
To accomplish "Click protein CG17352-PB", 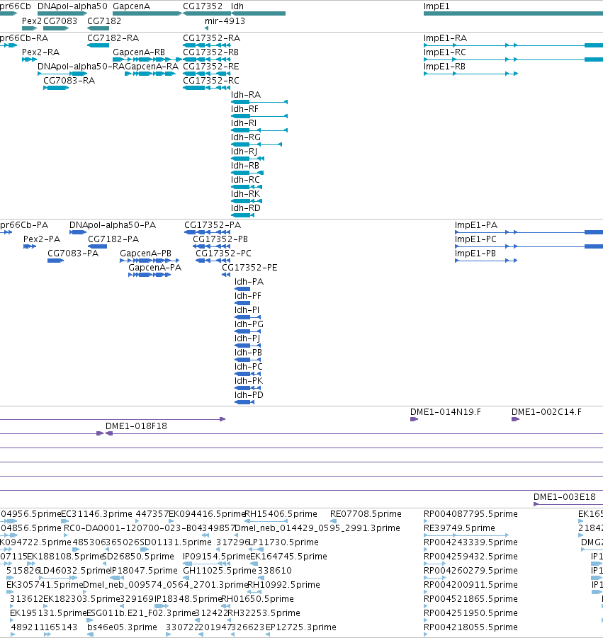I will point(220,239).
